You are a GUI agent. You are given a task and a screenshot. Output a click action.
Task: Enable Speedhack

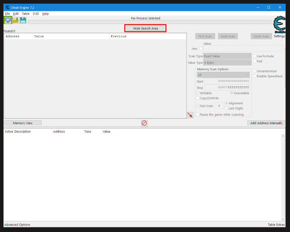click(255, 76)
